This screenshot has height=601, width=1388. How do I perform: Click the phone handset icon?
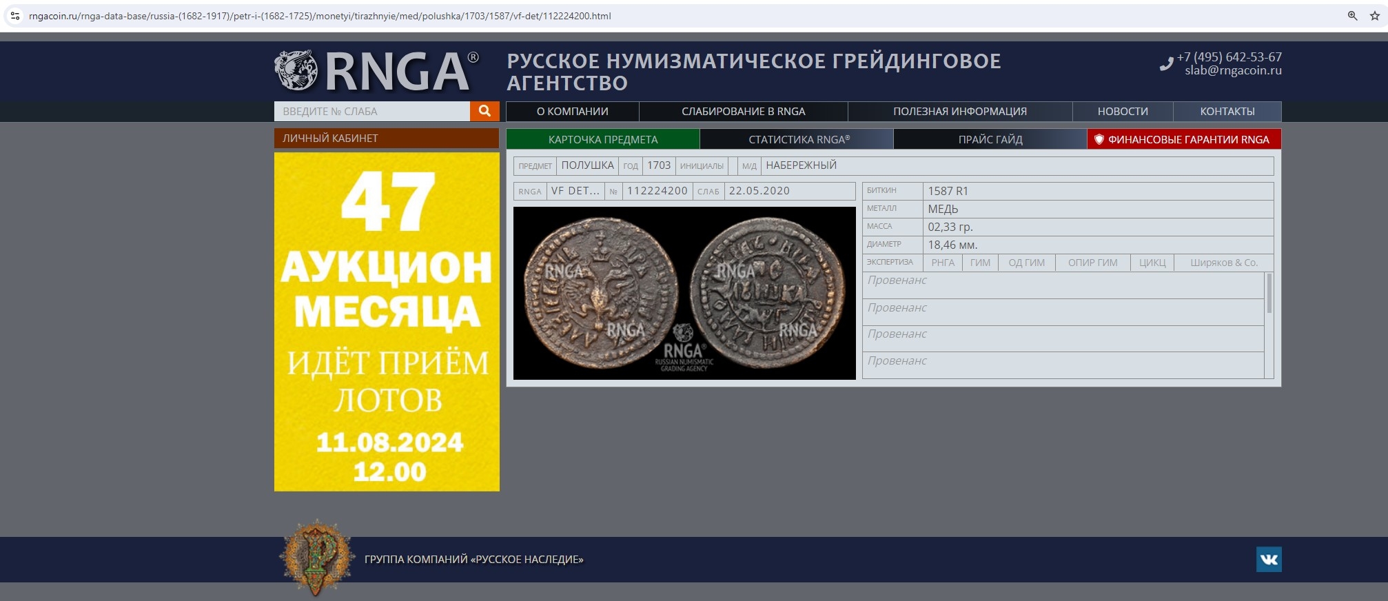pyautogui.click(x=1166, y=64)
